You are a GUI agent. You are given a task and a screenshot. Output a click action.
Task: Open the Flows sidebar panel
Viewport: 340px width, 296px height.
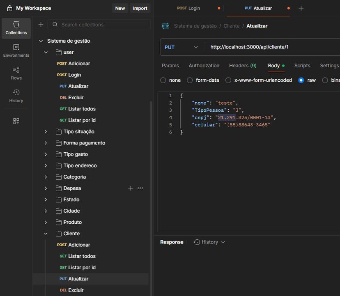pos(16,73)
